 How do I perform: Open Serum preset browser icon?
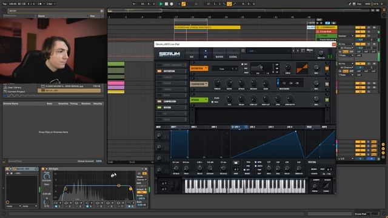pos(303,51)
